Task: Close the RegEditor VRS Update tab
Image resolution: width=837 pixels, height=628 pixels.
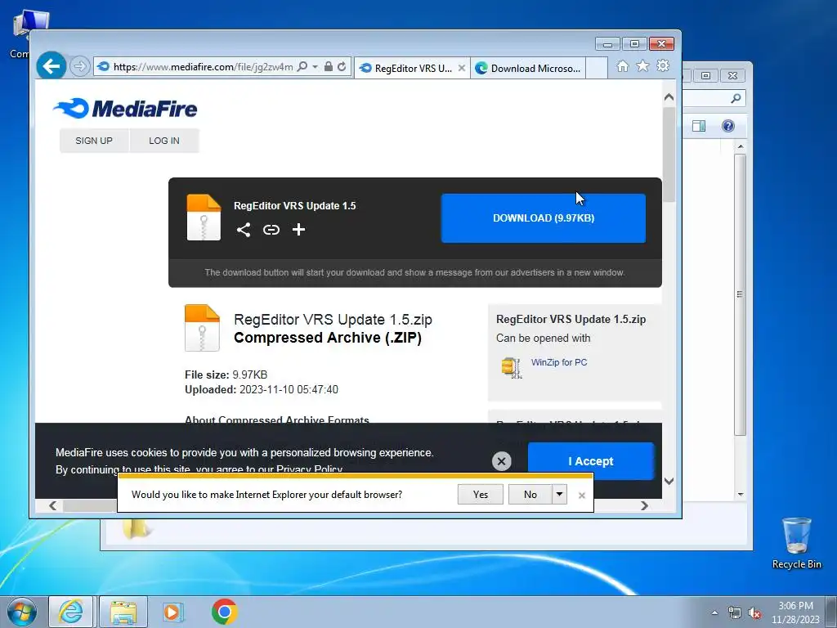Action: pyautogui.click(x=462, y=69)
